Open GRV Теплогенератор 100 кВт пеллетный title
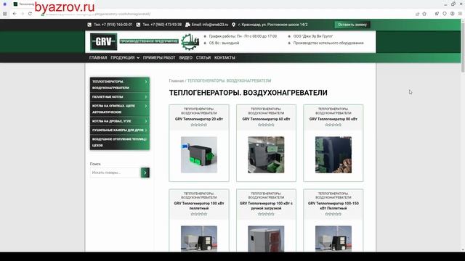Screen dimensions: 465x261 click(x=198, y=206)
